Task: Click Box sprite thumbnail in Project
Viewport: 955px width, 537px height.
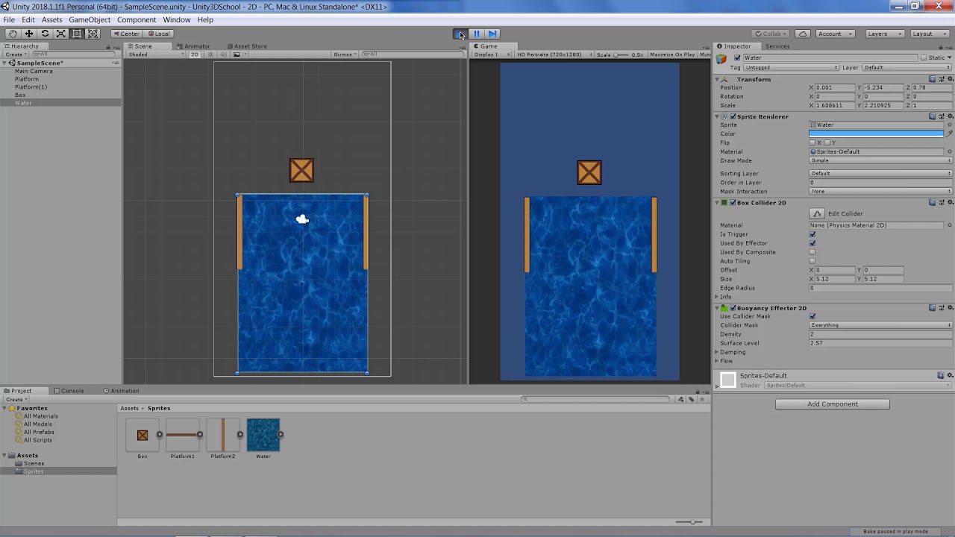Action: (143, 435)
